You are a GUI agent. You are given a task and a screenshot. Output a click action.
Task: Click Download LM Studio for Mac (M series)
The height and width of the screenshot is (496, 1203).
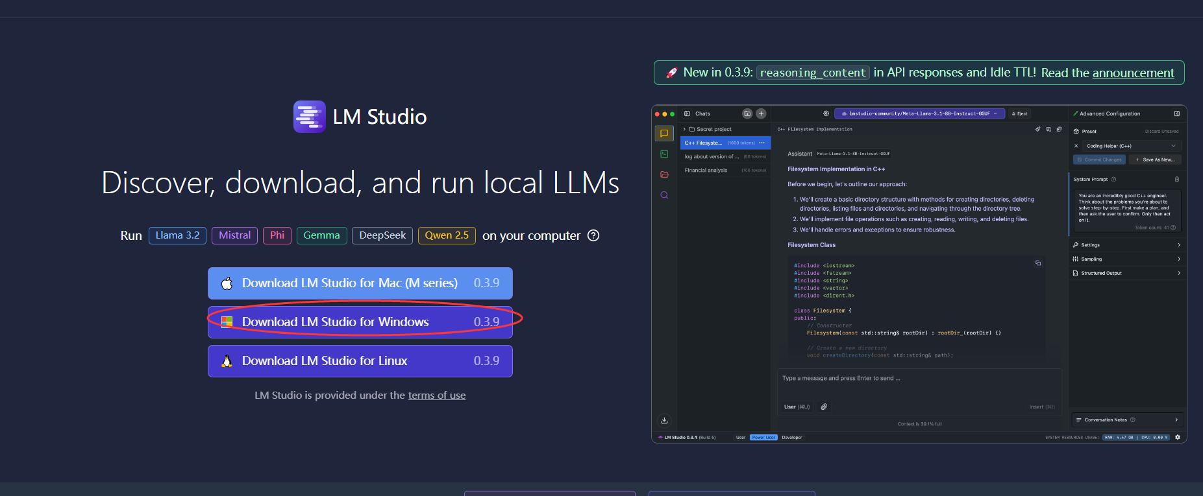360,283
